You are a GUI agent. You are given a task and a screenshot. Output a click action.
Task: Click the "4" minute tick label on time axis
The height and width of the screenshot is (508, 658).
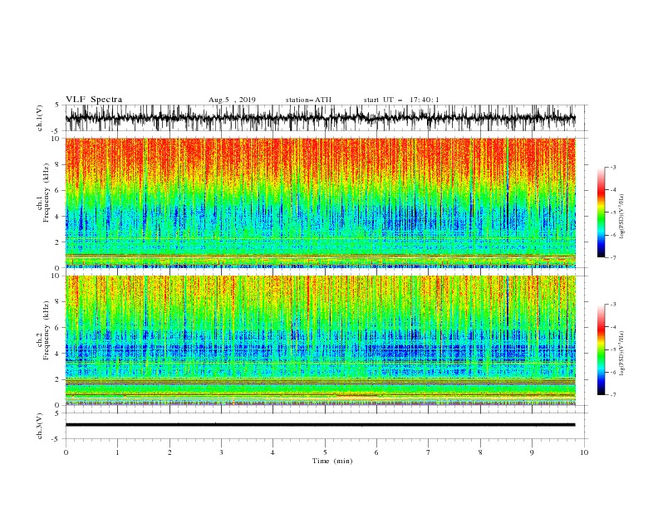pos(273,452)
